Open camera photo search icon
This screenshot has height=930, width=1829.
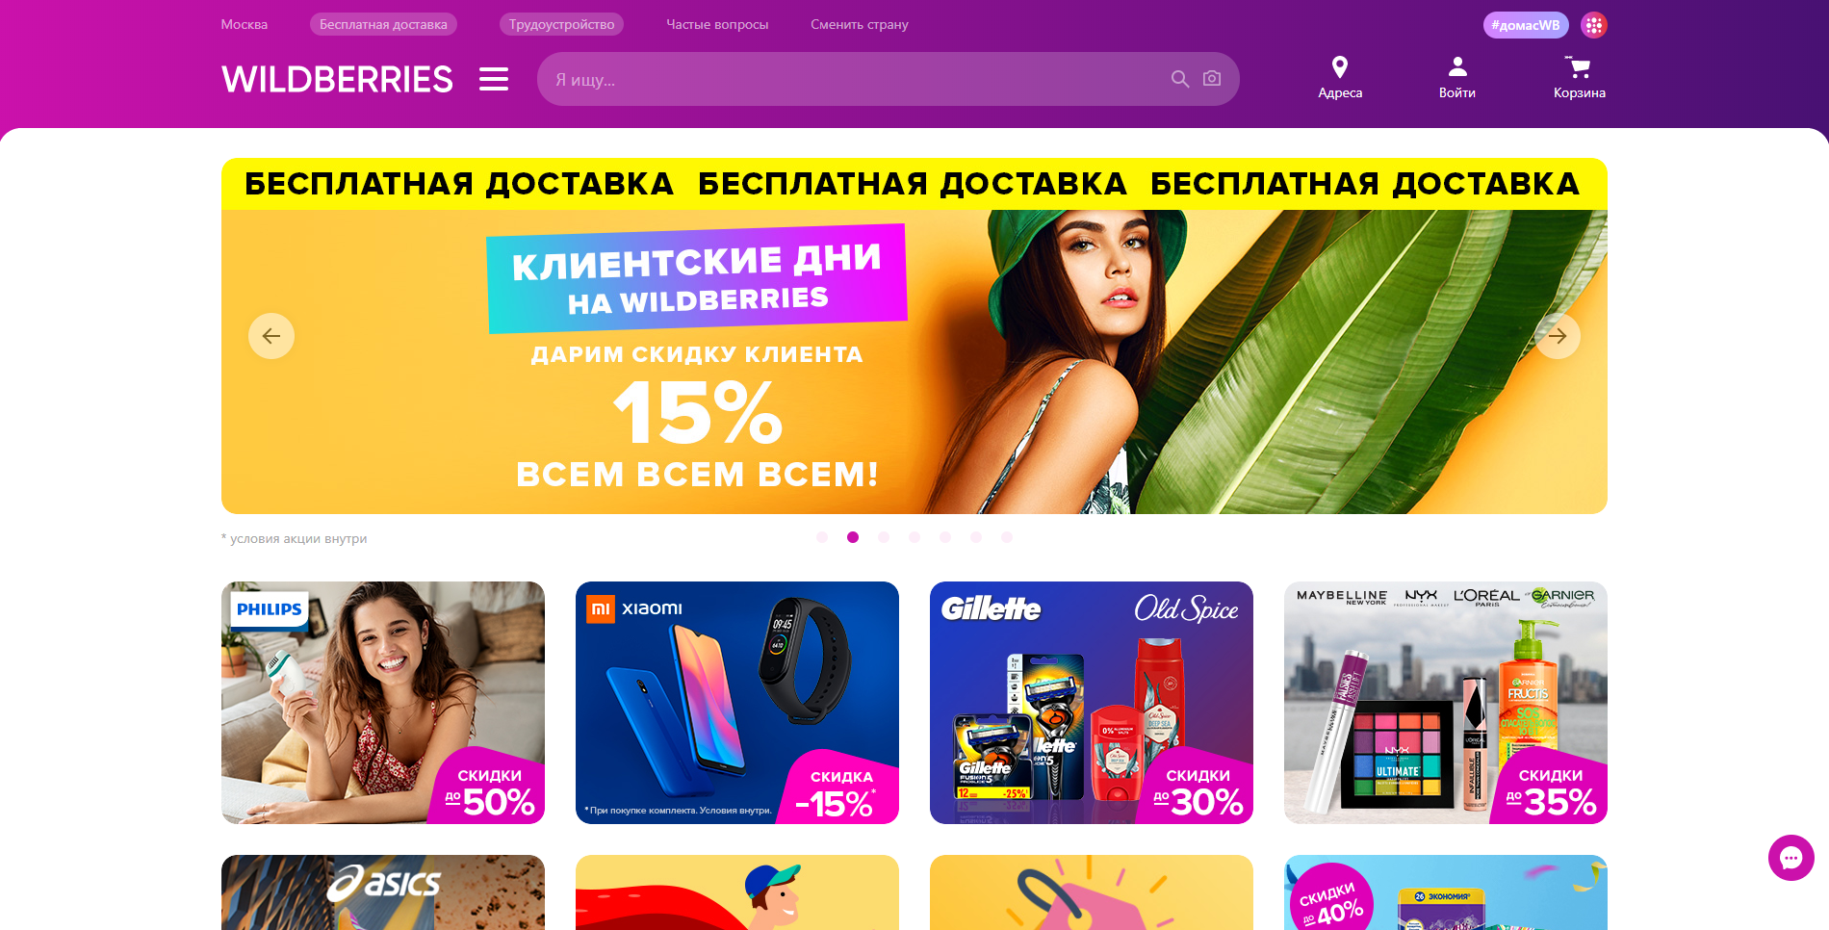click(x=1212, y=78)
